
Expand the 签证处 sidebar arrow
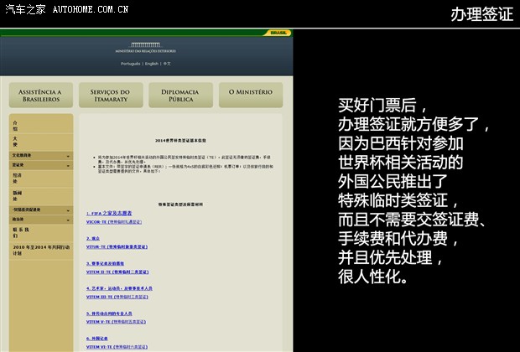click(x=68, y=166)
